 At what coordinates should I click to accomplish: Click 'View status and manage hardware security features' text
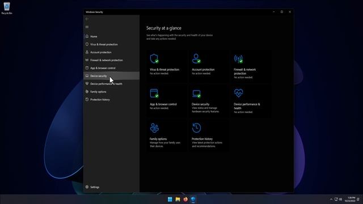(x=205, y=109)
